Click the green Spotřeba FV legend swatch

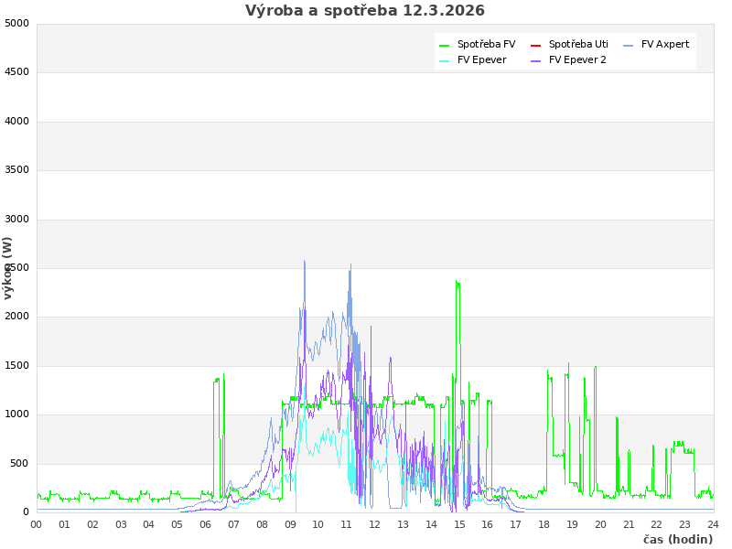click(x=445, y=45)
